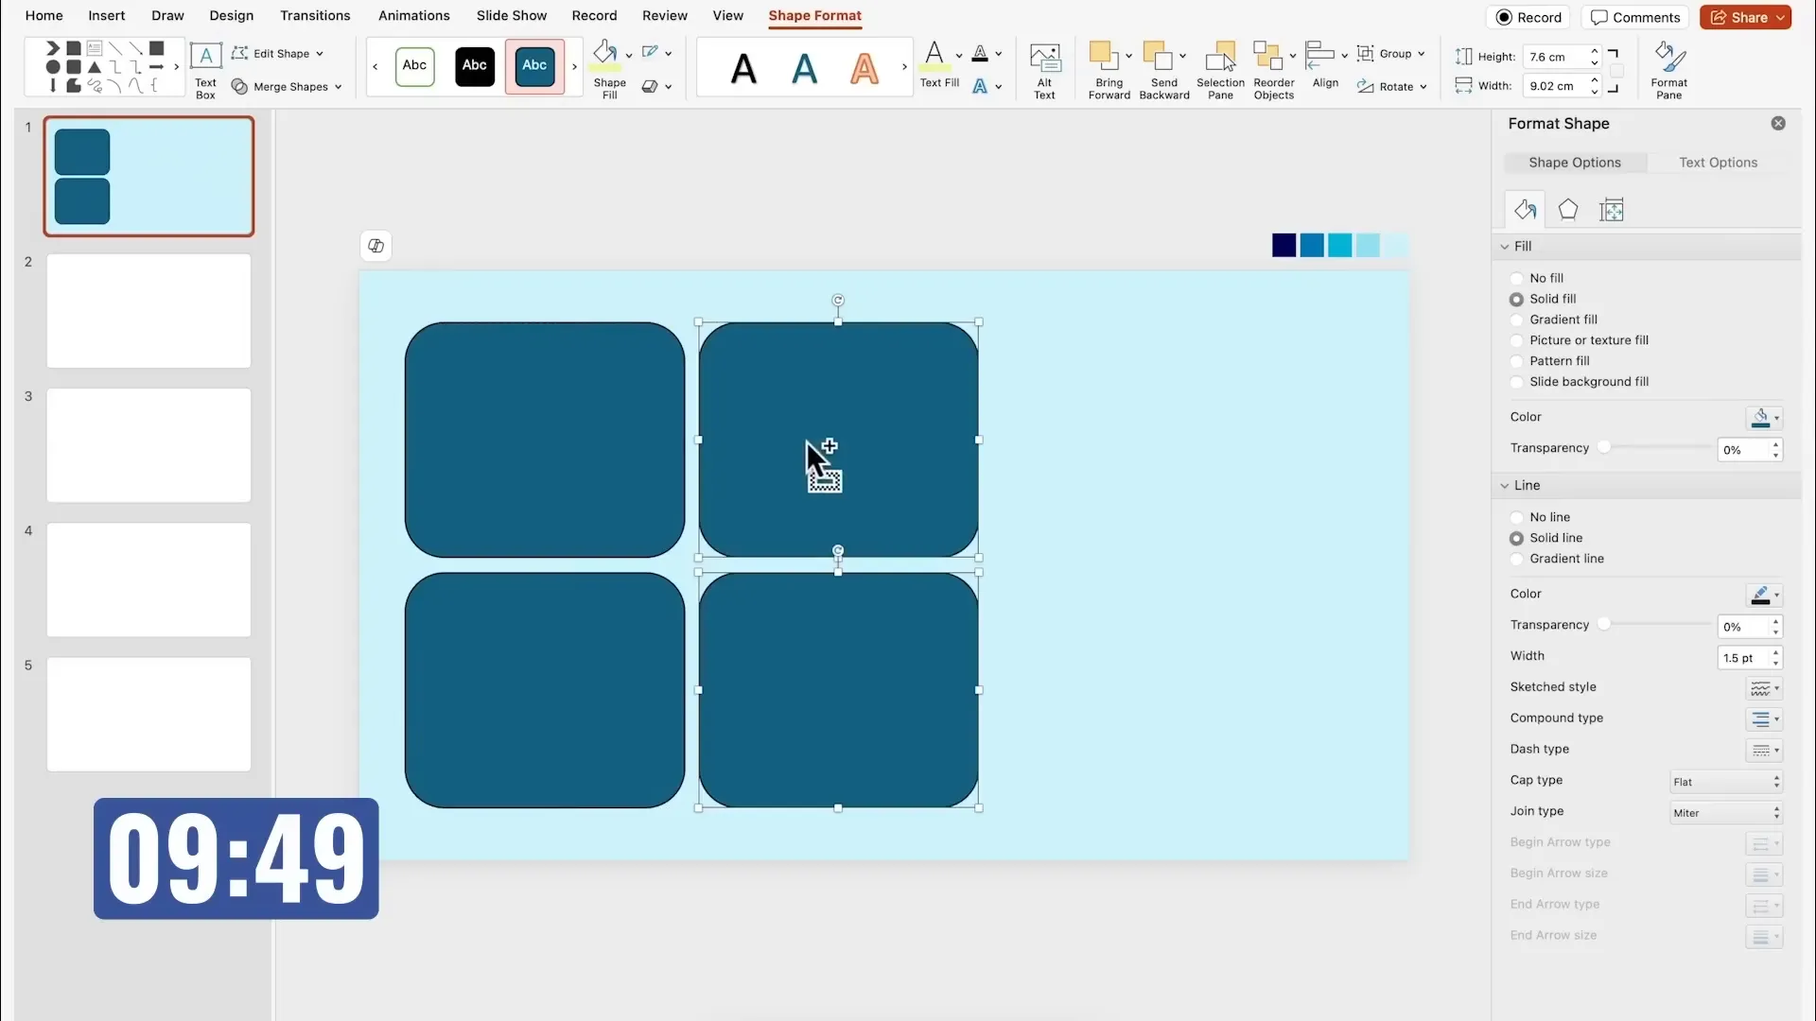Select the Gradient line radio button
Viewport: 1816px width, 1021px height.
click(1516, 560)
